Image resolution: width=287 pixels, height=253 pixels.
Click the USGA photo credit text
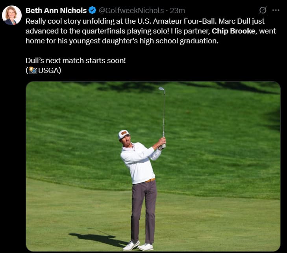(x=49, y=71)
